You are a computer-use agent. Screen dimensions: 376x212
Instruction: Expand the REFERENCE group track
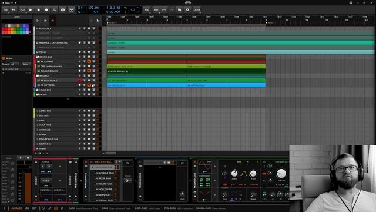point(37,29)
